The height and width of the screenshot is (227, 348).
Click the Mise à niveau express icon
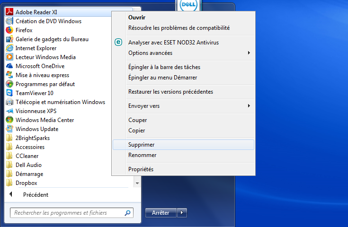(x=9, y=75)
